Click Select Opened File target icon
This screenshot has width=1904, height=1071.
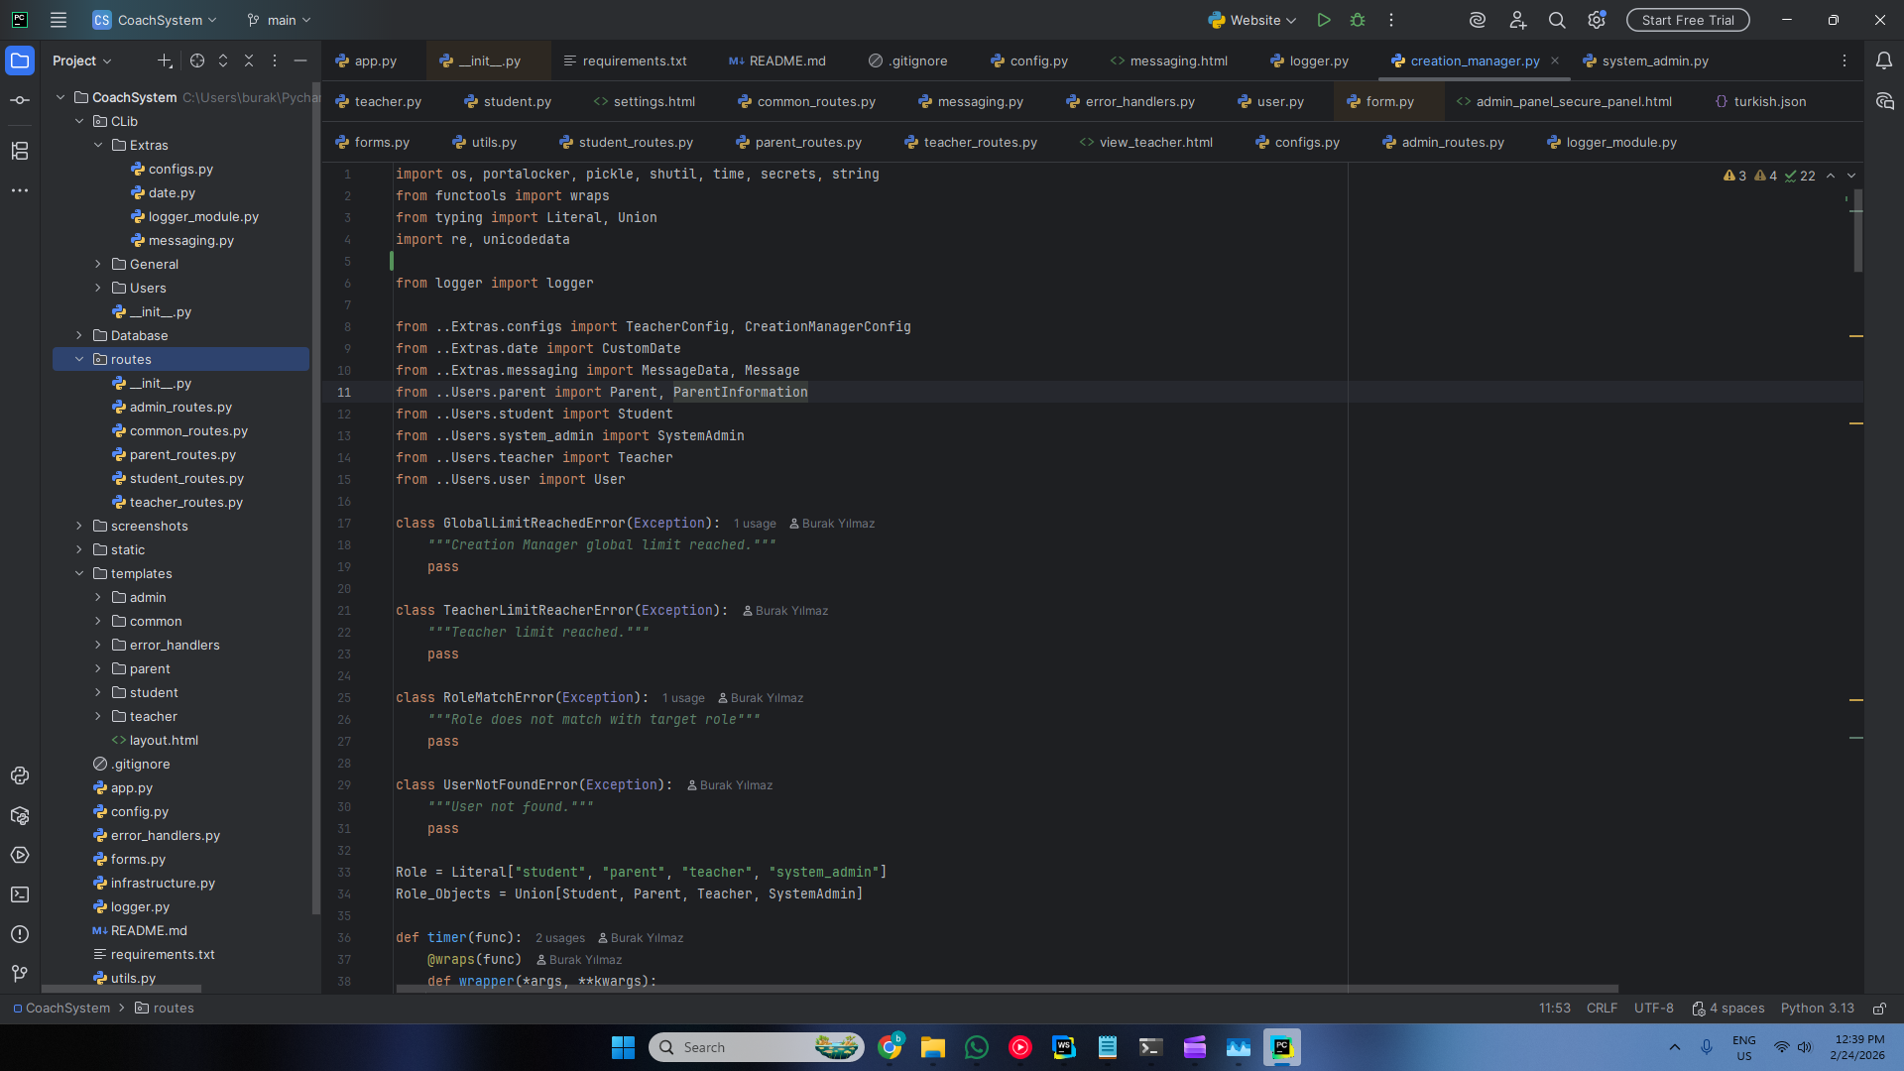[197, 60]
